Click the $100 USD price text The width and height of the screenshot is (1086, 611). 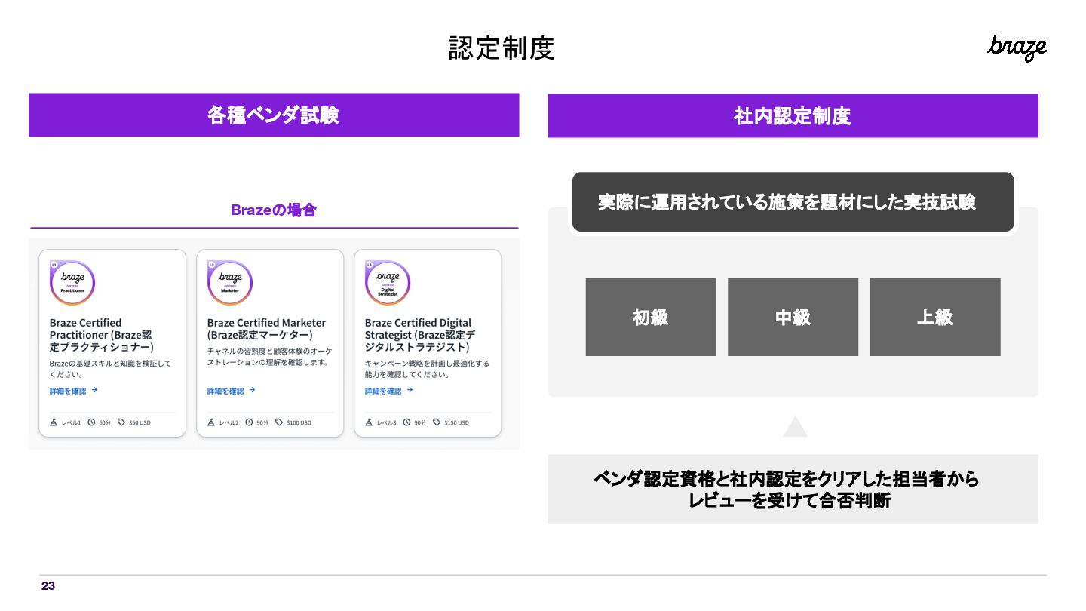pos(299,422)
